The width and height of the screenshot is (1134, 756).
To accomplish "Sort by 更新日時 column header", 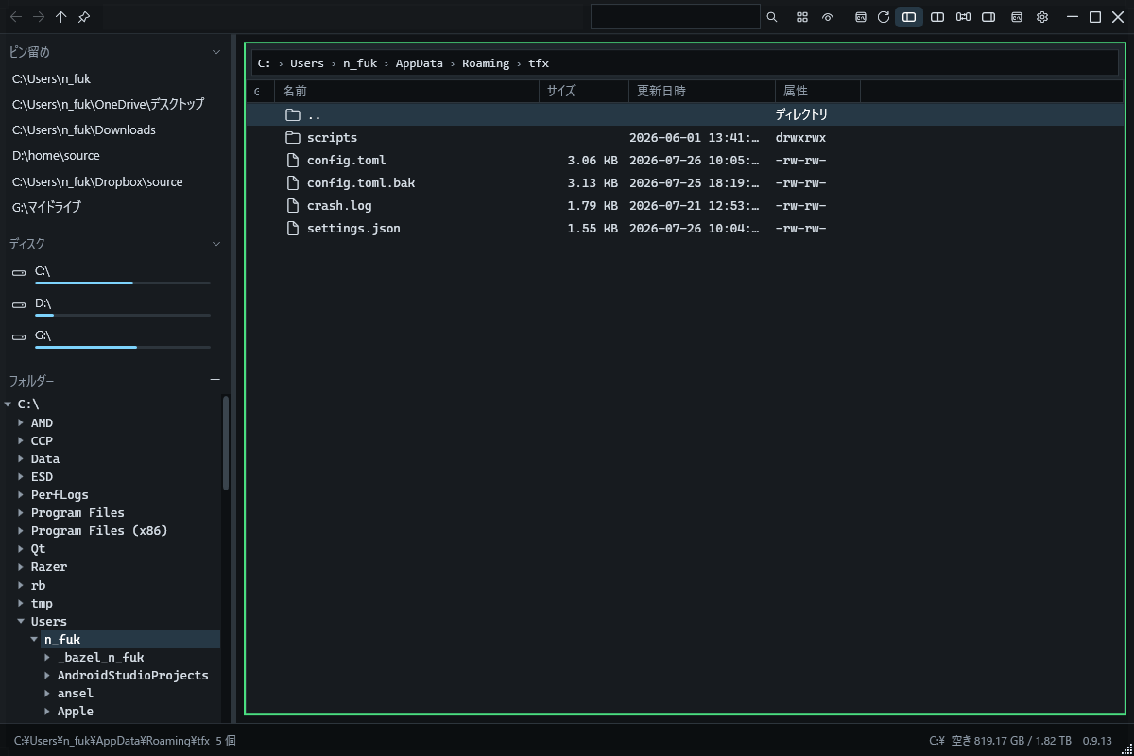I will [x=702, y=91].
